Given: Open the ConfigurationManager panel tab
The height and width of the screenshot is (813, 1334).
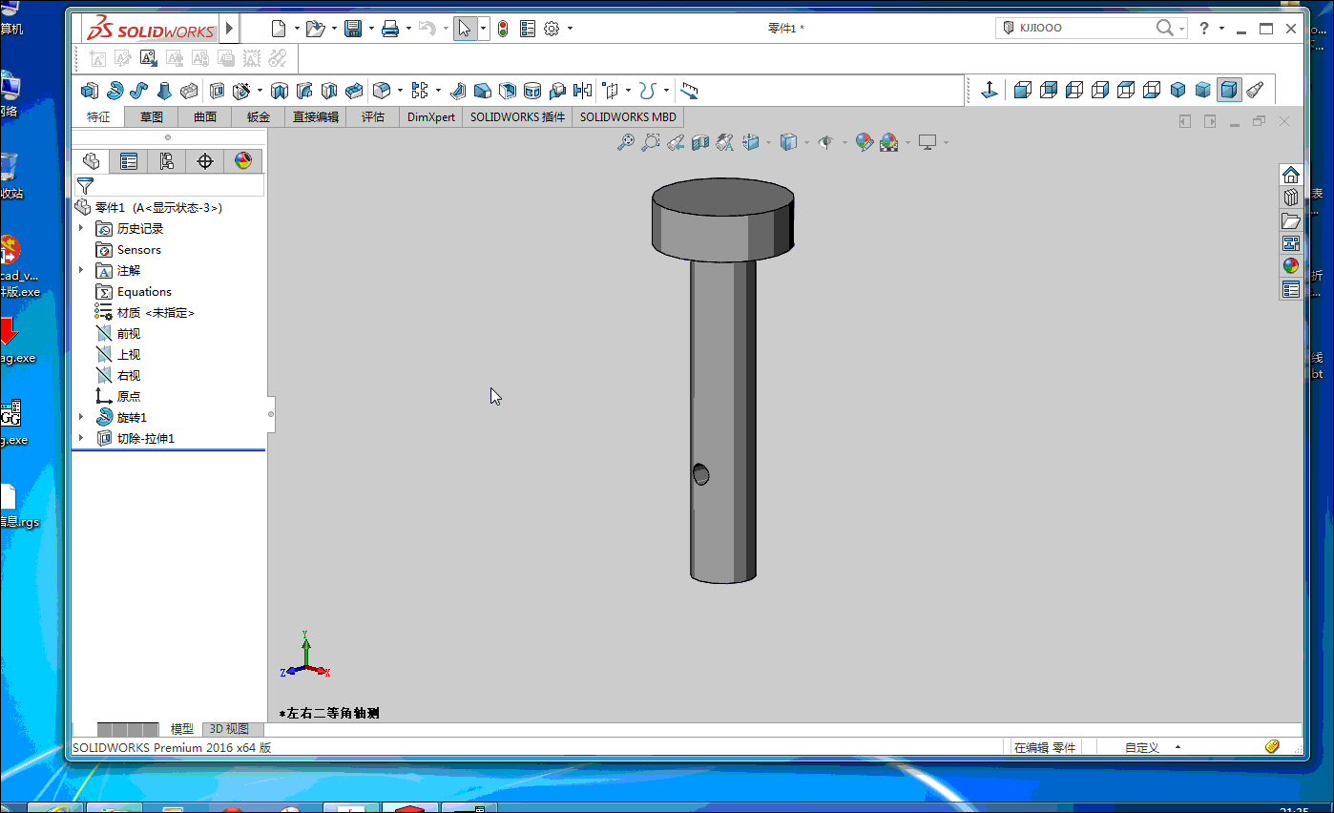Looking at the screenshot, I should coord(167,161).
